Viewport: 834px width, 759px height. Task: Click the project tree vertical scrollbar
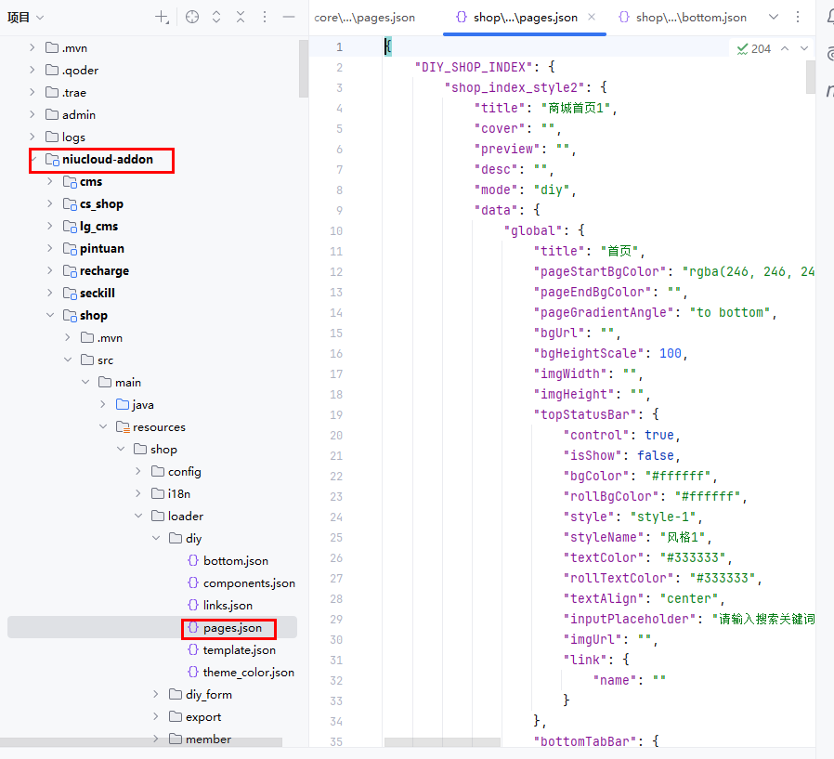pos(303,69)
